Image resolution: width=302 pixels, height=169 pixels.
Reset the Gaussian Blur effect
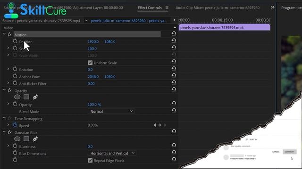(174, 131)
